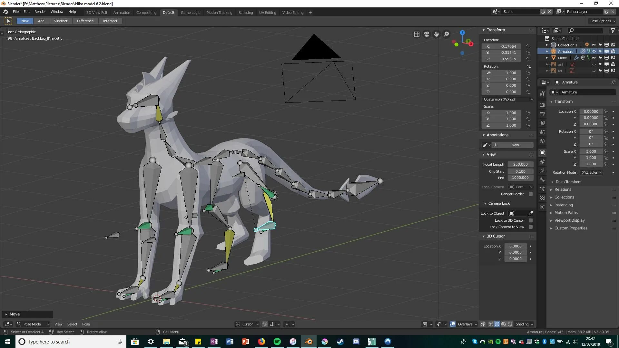Image resolution: width=619 pixels, height=348 pixels.
Task: Add a New annotation layer
Action: pyautogui.click(x=515, y=145)
